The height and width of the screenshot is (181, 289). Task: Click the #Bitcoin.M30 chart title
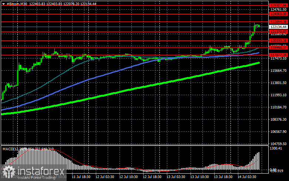(x=17, y=4)
